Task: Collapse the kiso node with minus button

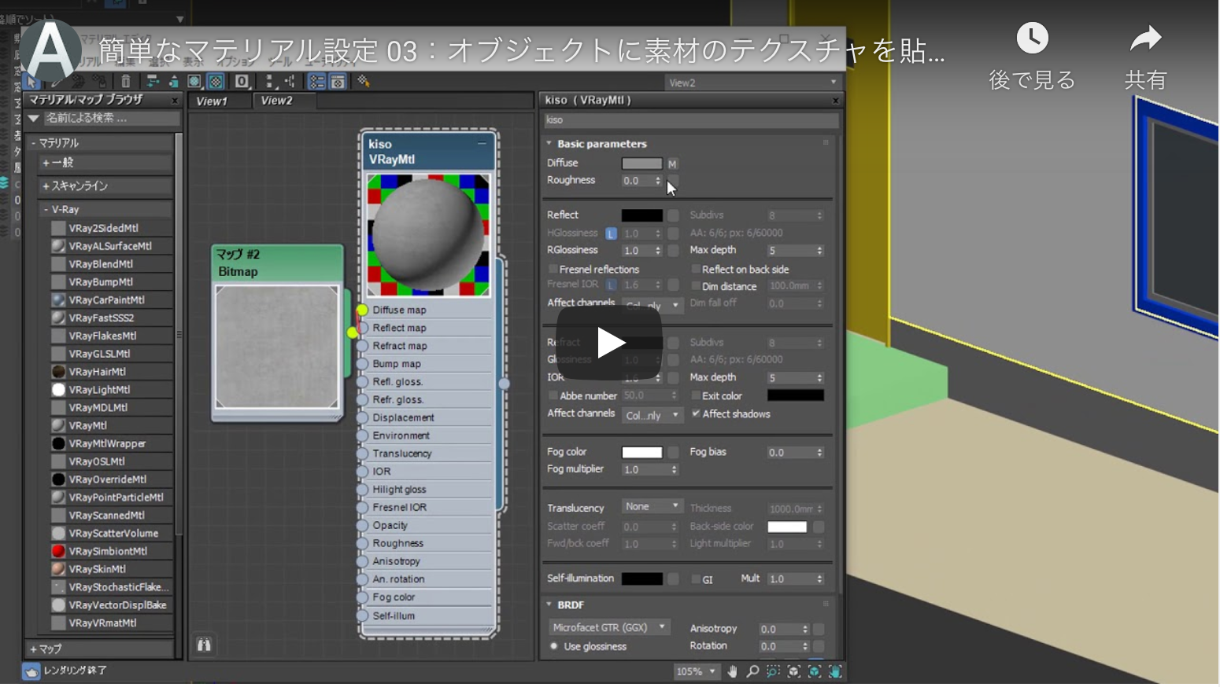Action: pos(482,143)
